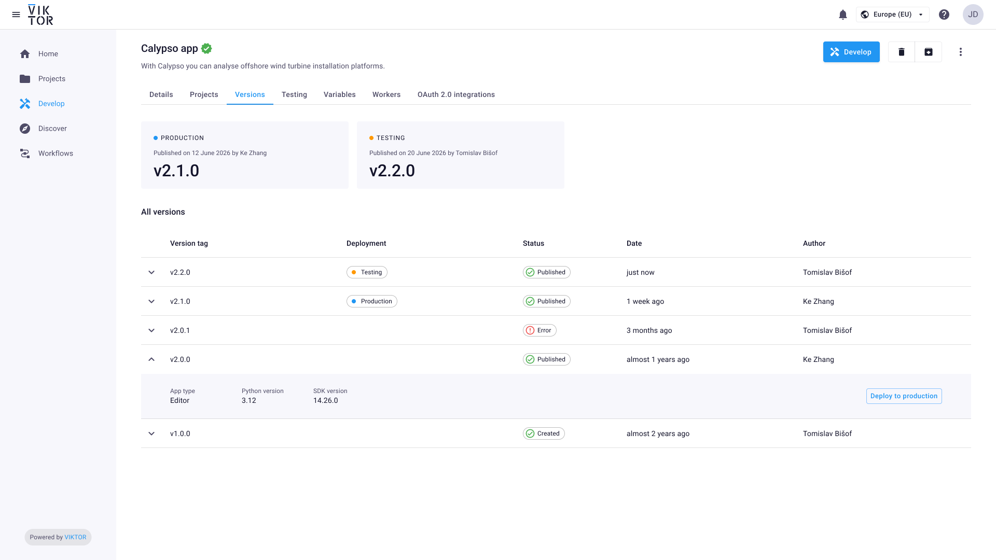Switch to the Variables tab

340,94
